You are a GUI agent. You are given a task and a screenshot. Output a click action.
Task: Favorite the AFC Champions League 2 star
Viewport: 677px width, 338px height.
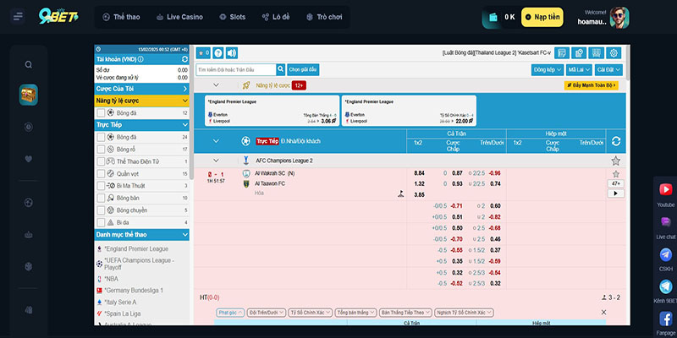click(x=615, y=161)
